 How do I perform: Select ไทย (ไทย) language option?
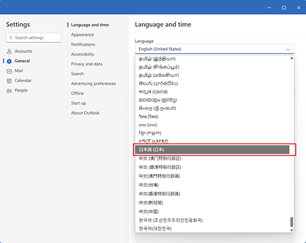pyautogui.click(x=212, y=117)
